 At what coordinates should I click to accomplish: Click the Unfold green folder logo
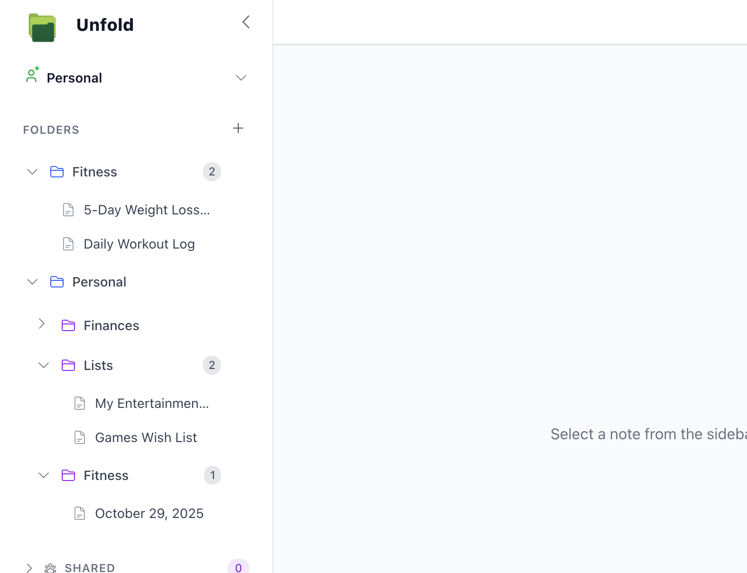[42, 27]
